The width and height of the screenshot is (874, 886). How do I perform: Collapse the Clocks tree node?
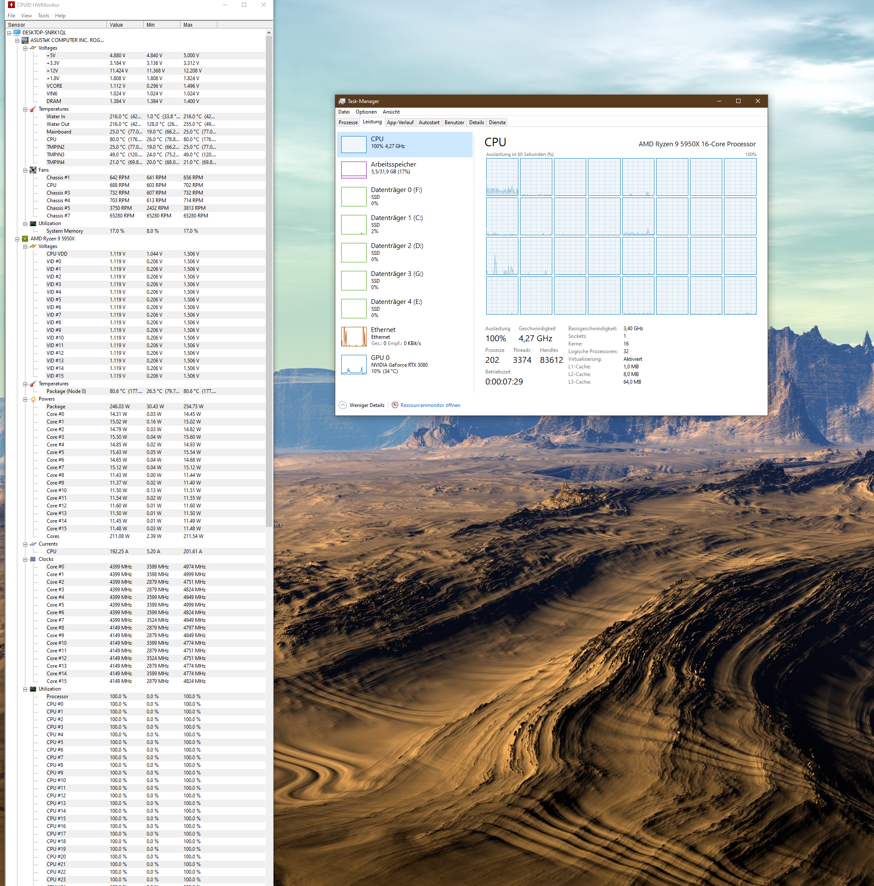click(x=25, y=560)
